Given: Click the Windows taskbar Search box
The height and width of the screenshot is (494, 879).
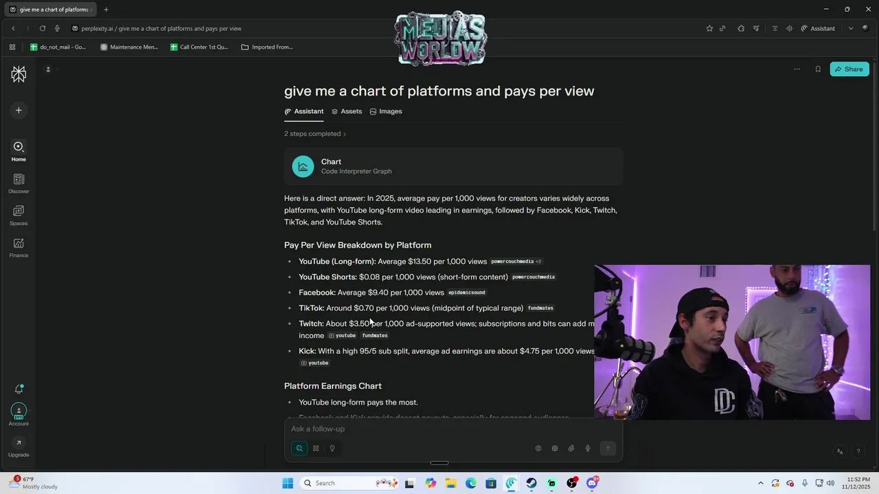Looking at the screenshot, I should [350, 483].
